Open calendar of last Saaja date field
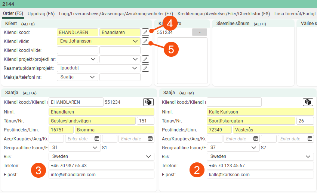Image resolution: width=317 pixels, height=193 pixels. click(310, 138)
